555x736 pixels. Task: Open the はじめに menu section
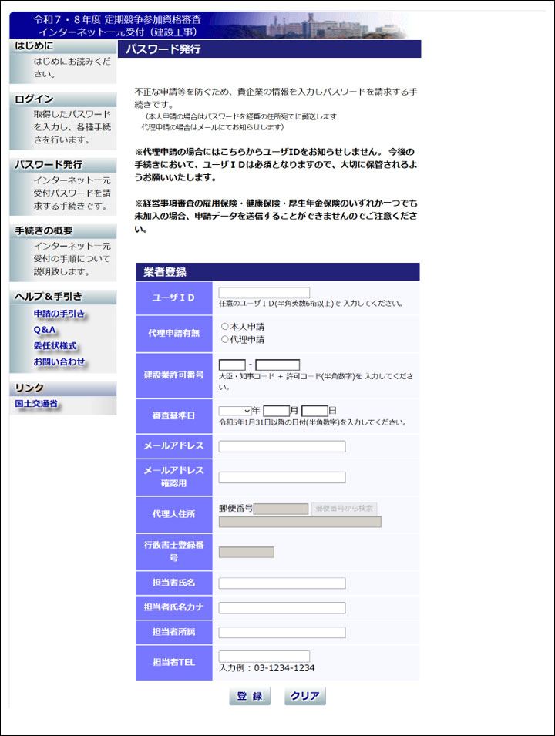point(35,46)
